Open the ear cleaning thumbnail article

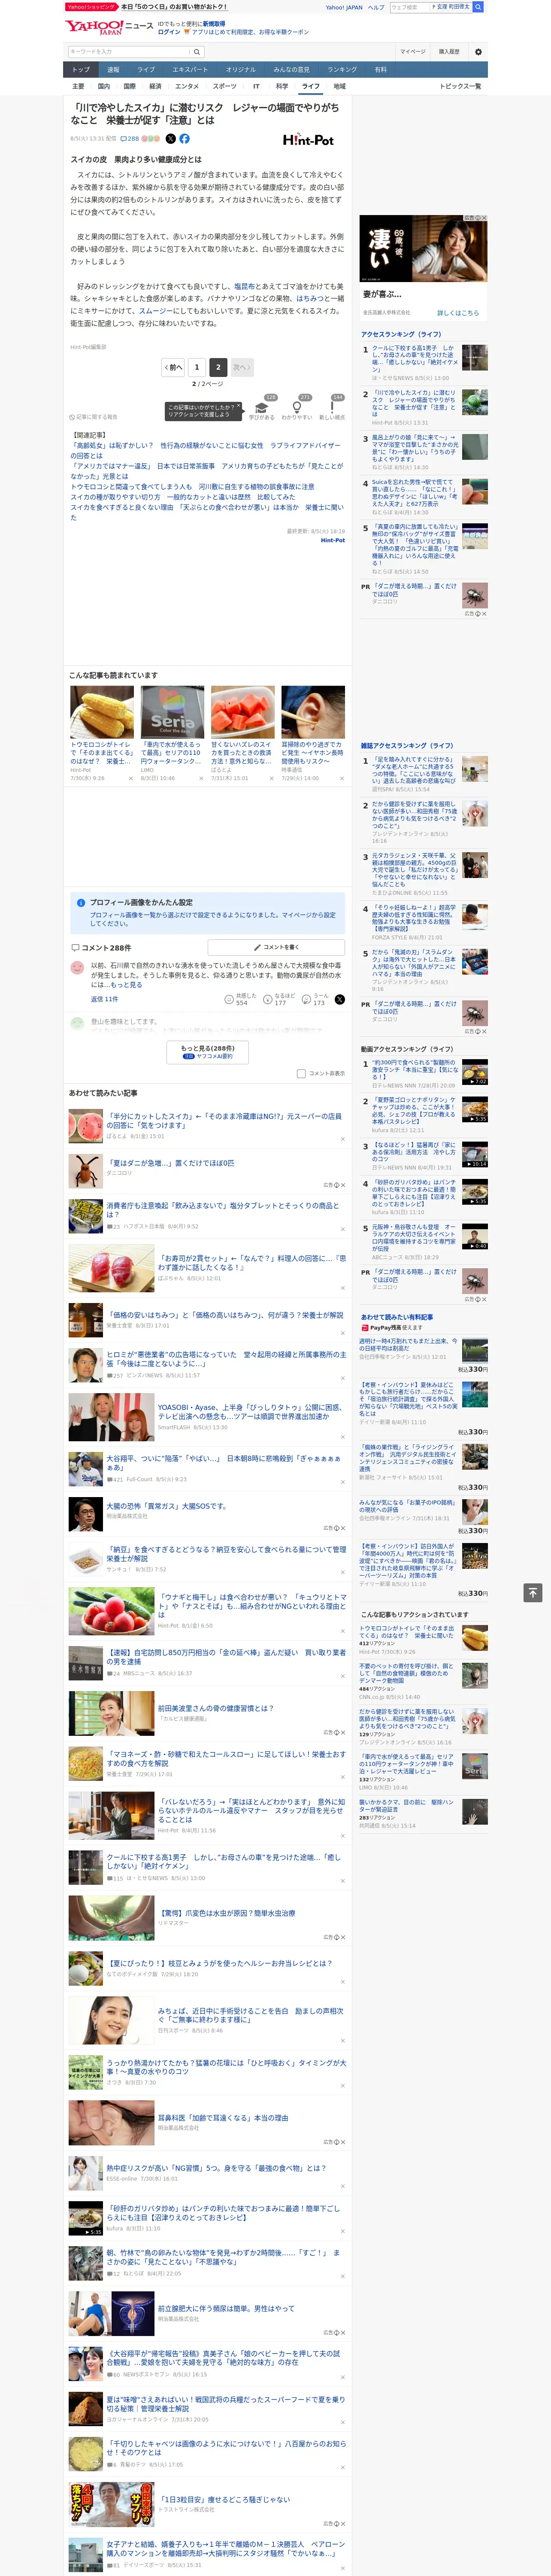(x=313, y=712)
